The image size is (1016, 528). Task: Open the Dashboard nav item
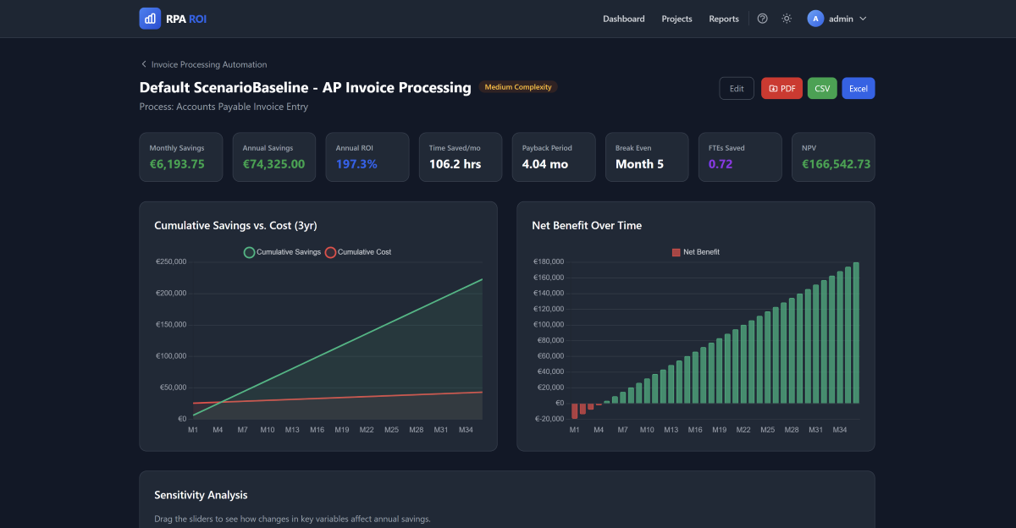coord(623,19)
